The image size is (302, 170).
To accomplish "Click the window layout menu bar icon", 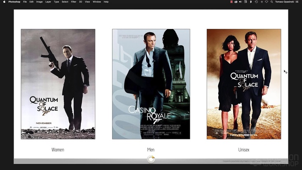I will (245, 2).
